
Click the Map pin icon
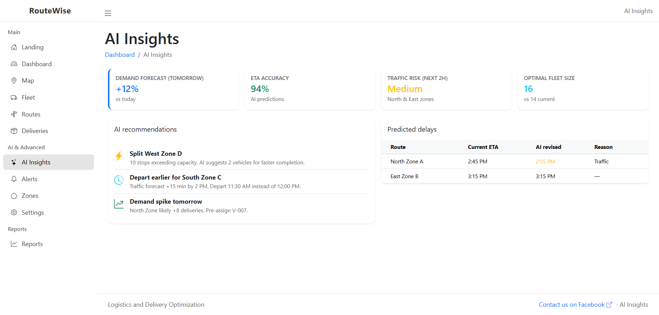(x=14, y=81)
